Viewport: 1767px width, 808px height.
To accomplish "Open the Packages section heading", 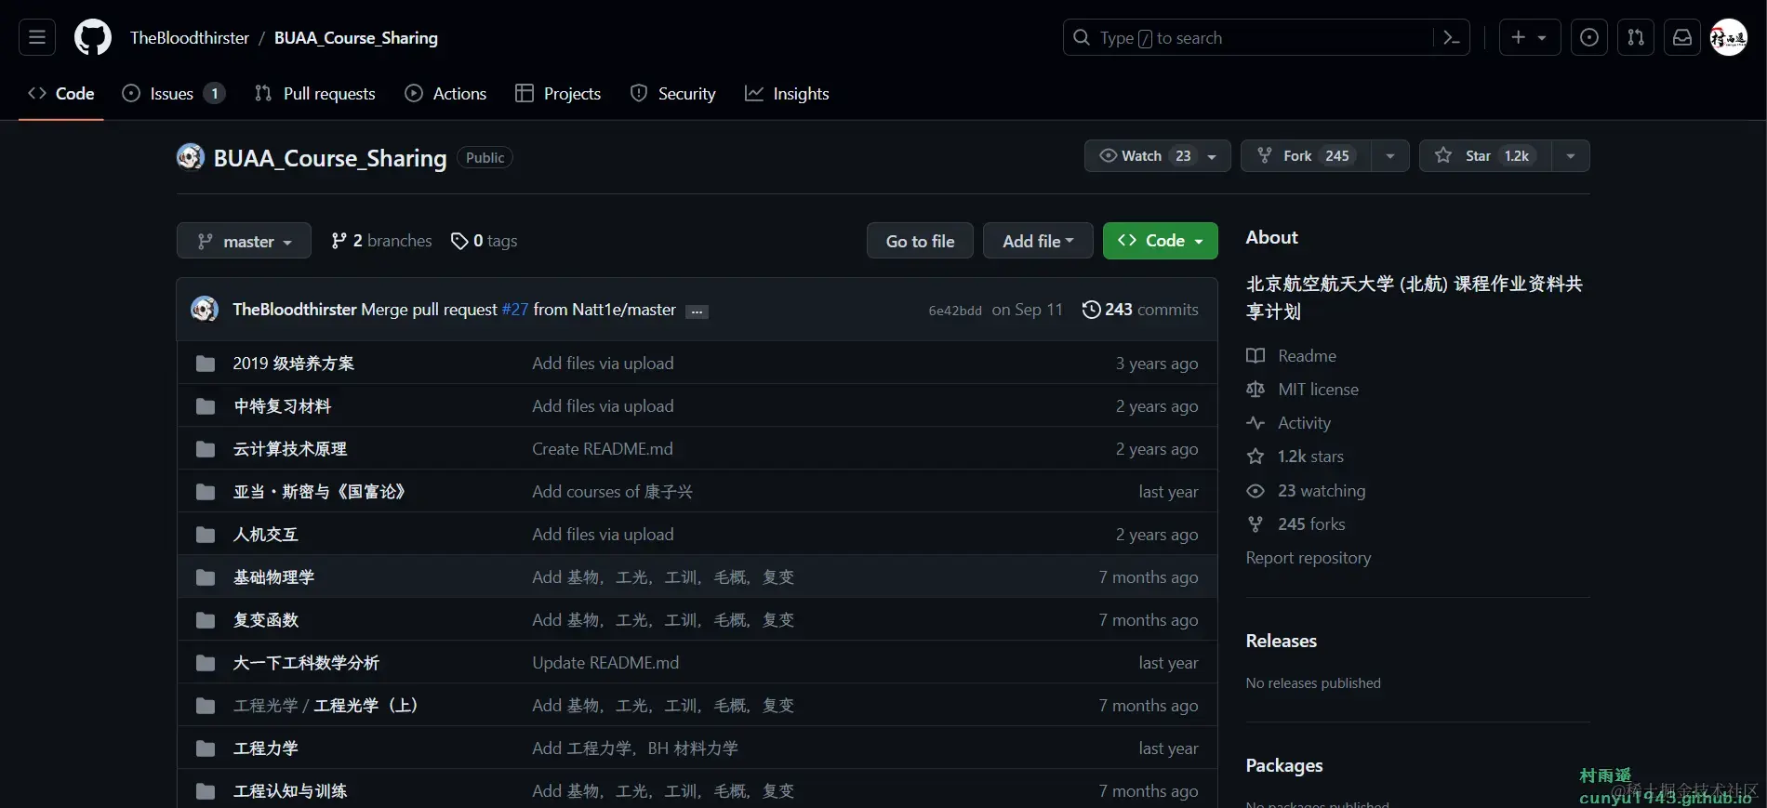I will [1284, 765].
